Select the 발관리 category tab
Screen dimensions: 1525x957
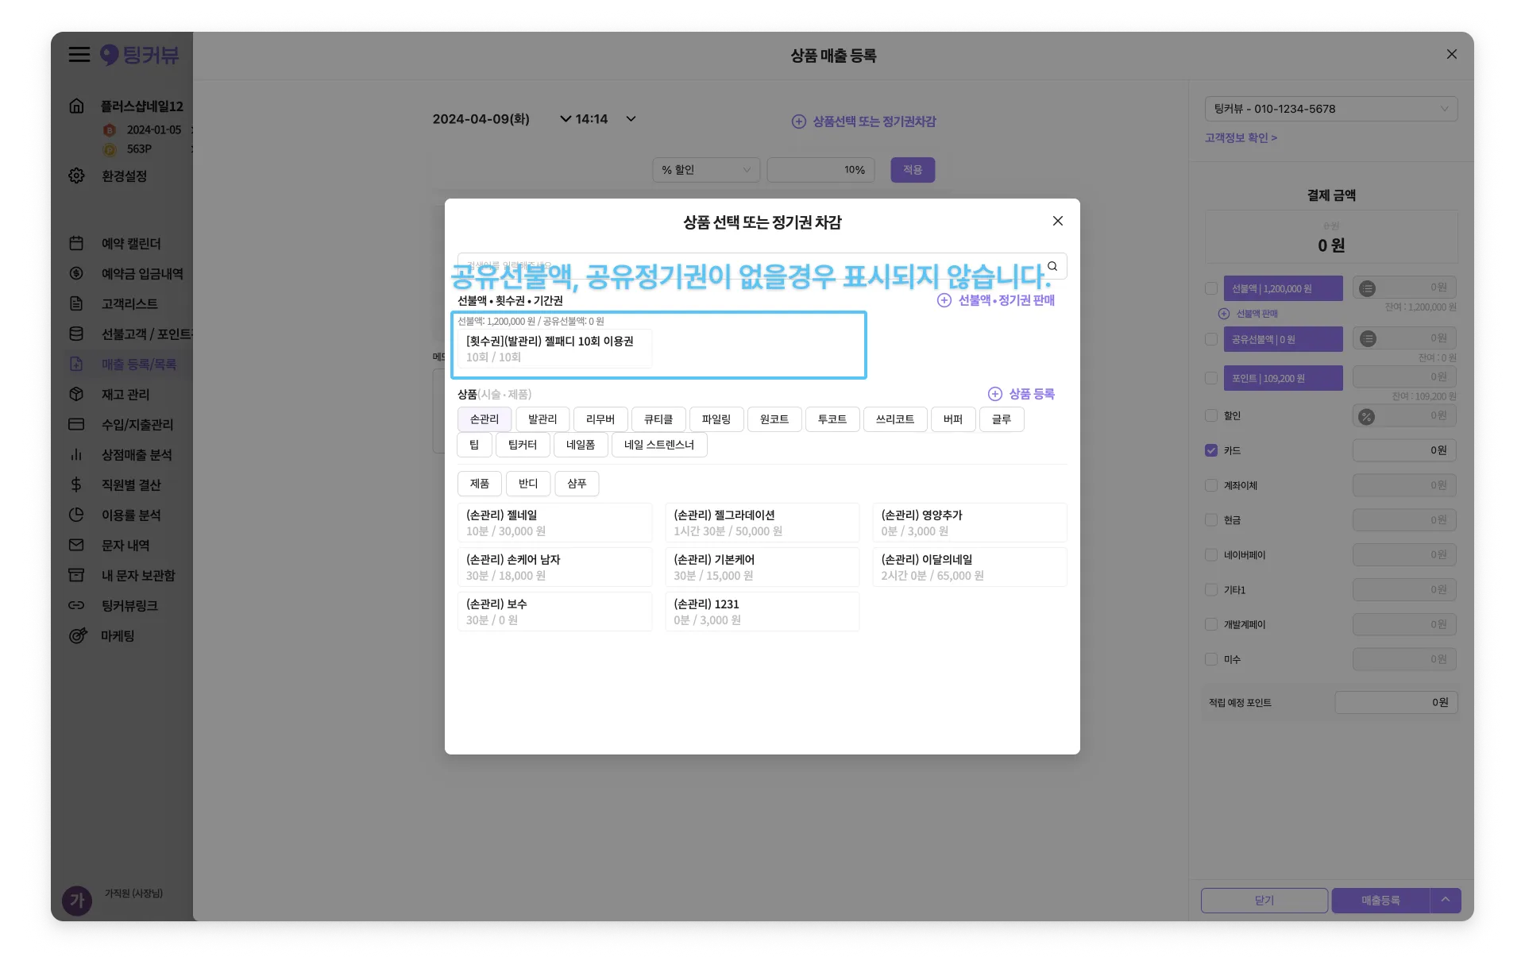tap(542, 419)
